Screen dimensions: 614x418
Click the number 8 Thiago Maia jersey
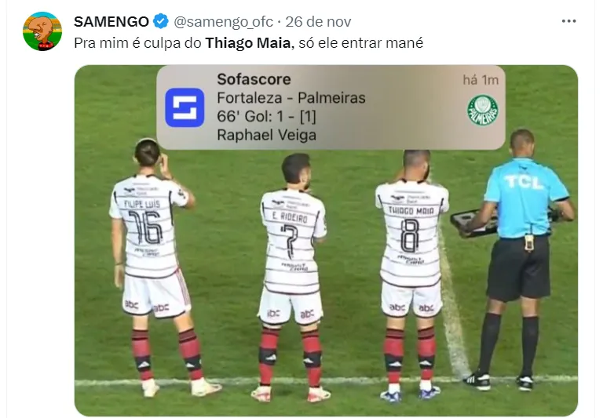(411, 234)
